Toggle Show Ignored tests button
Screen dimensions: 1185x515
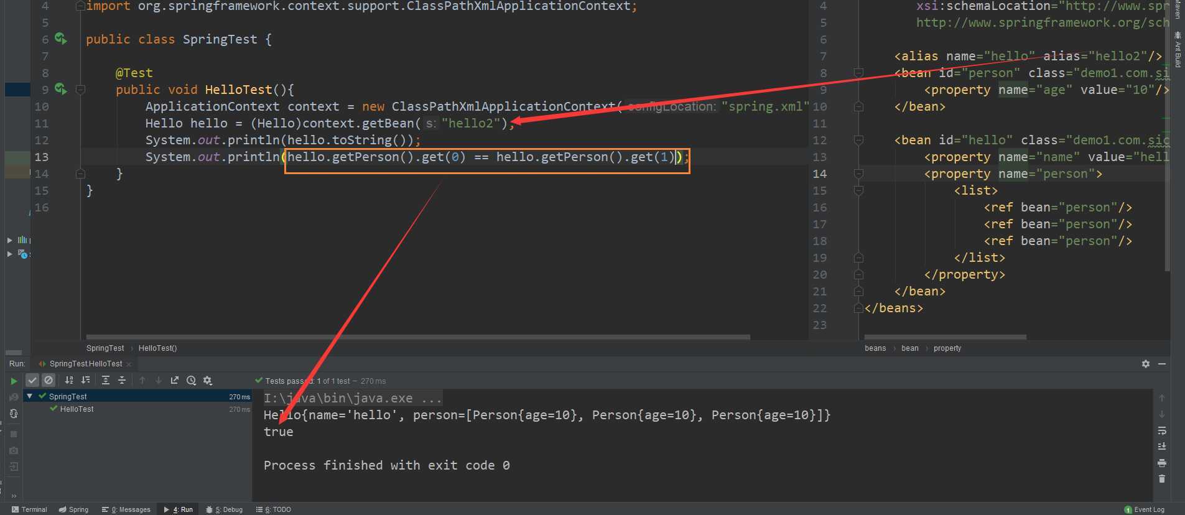point(49,380)
